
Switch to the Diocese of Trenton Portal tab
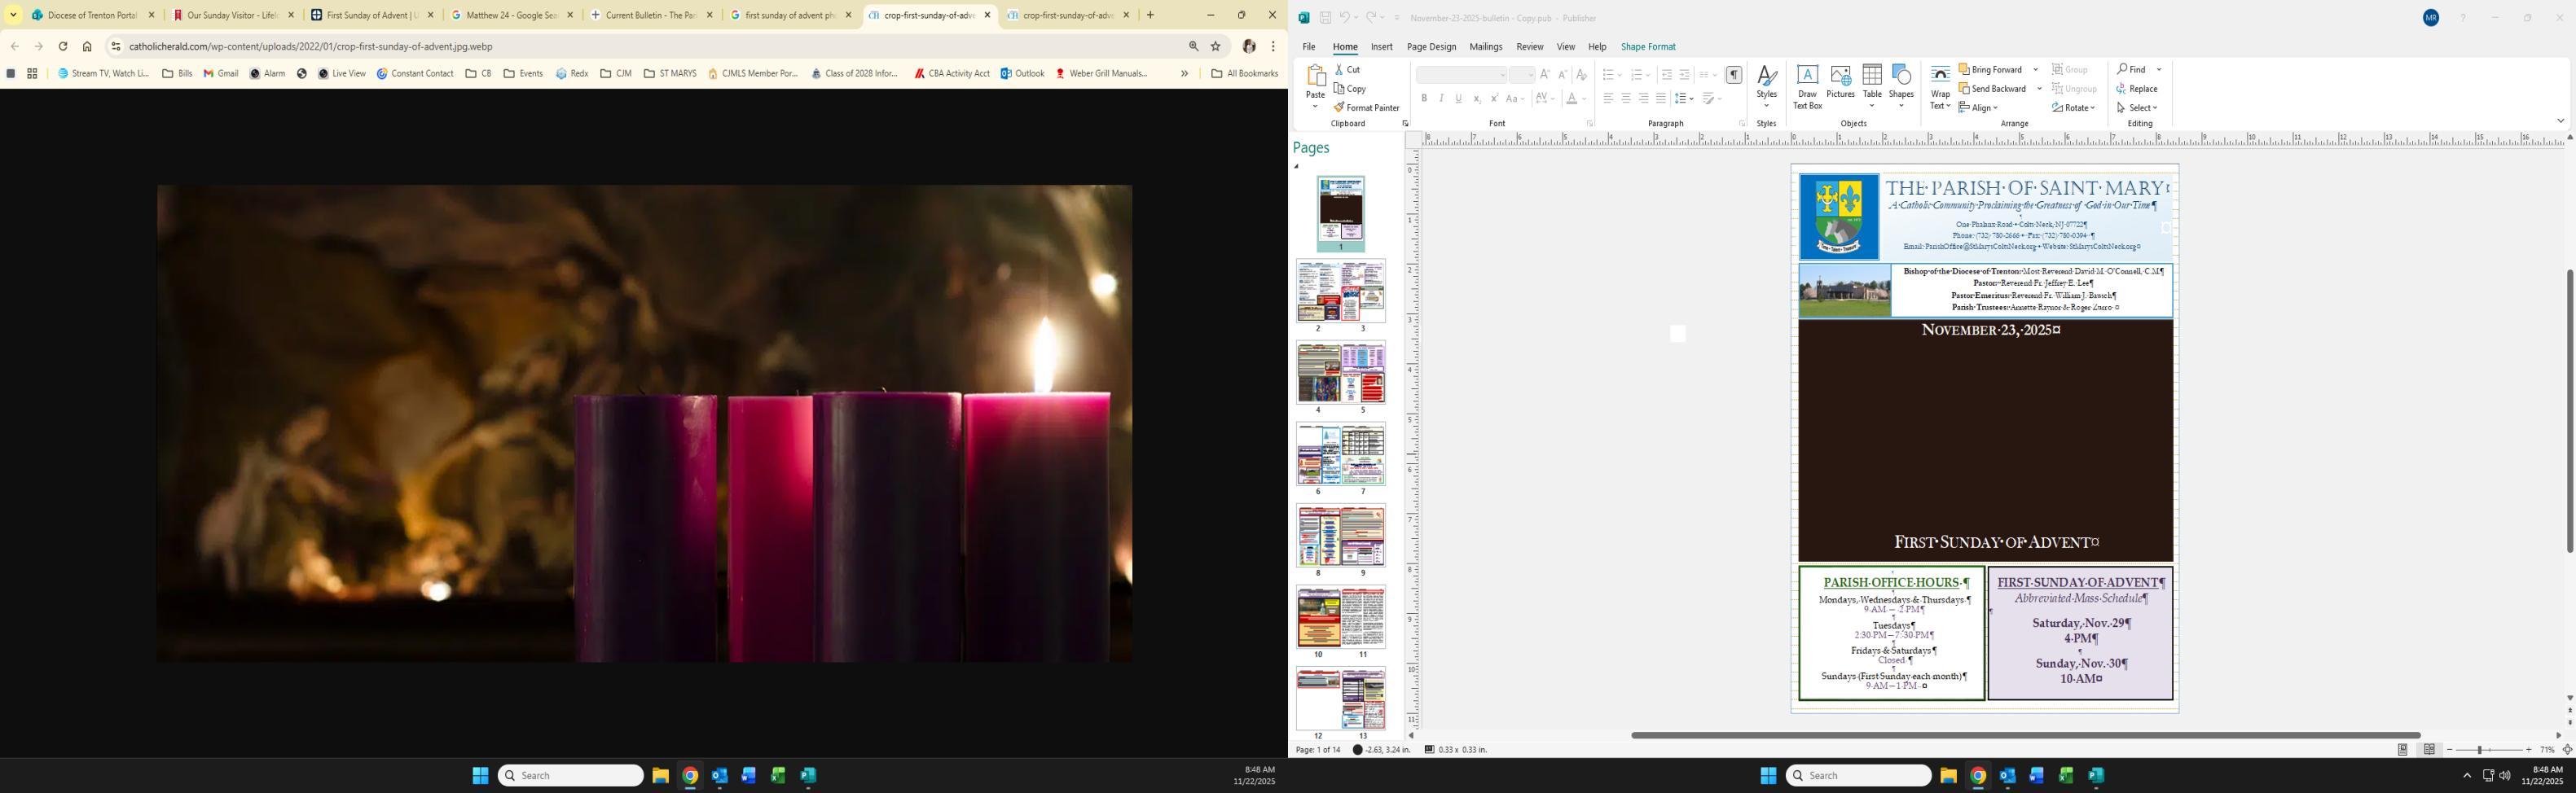click(93, 15)
